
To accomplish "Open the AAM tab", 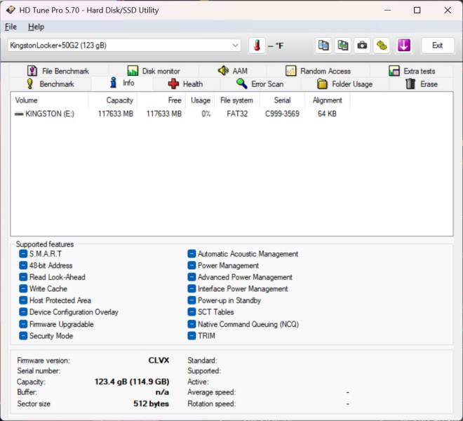I will pyautogui.click(x=233, y=71).
